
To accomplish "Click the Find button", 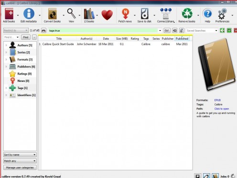I will pyautogui.click(x=26, y=37).
